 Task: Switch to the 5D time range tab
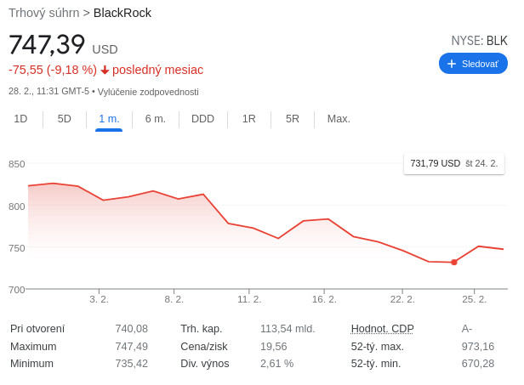click(65, 119)
